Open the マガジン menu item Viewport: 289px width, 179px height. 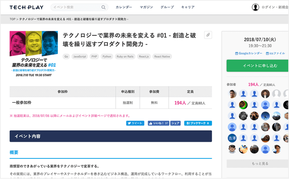pos(146,7)
